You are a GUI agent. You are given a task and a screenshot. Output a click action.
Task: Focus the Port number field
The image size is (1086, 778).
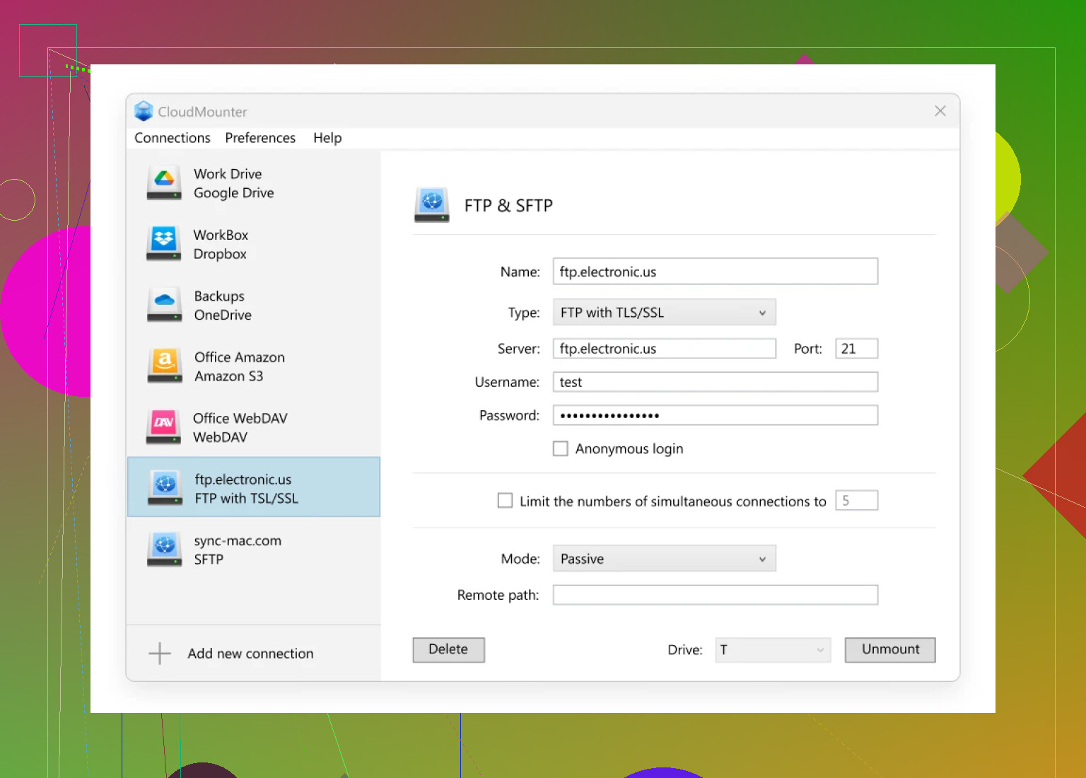coord(856,349)
